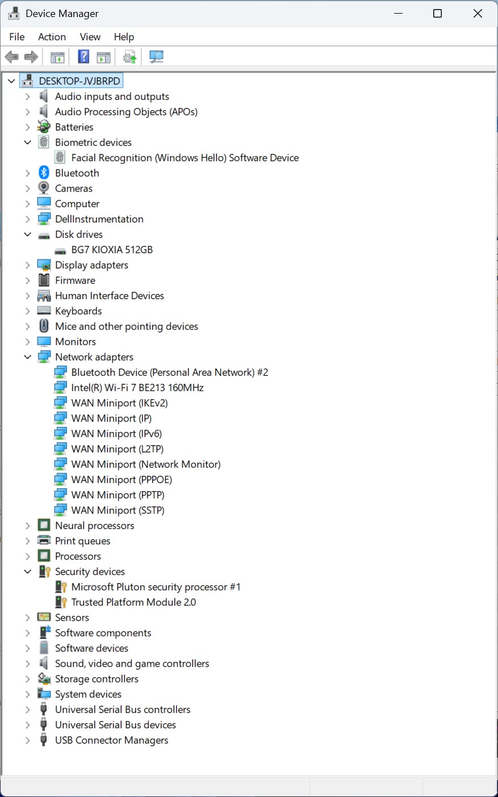The image size is (498, 797).
Task: Open the Action menu
Action: 52,37
